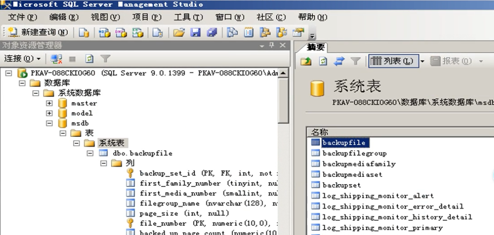Click the Properties Window toolbar icon
The height and width of the screenshot is (235, 494).
click(298, 32)
